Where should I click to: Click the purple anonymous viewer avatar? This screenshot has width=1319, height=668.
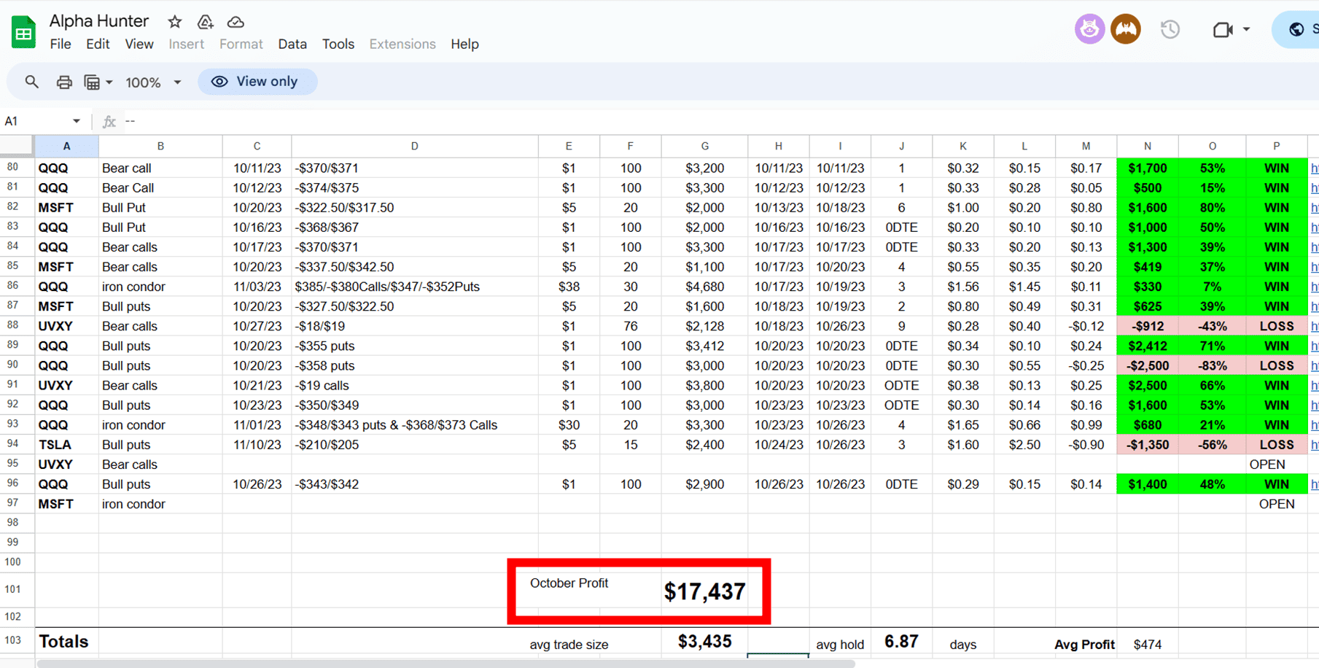pos(1089,29)
